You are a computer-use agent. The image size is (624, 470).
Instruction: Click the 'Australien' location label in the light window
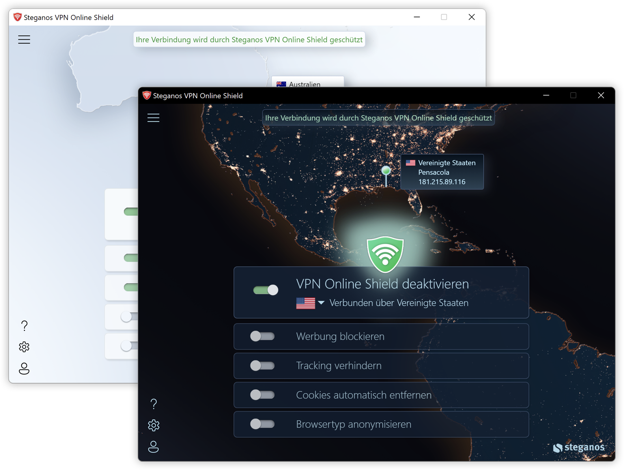coord(305,84)
